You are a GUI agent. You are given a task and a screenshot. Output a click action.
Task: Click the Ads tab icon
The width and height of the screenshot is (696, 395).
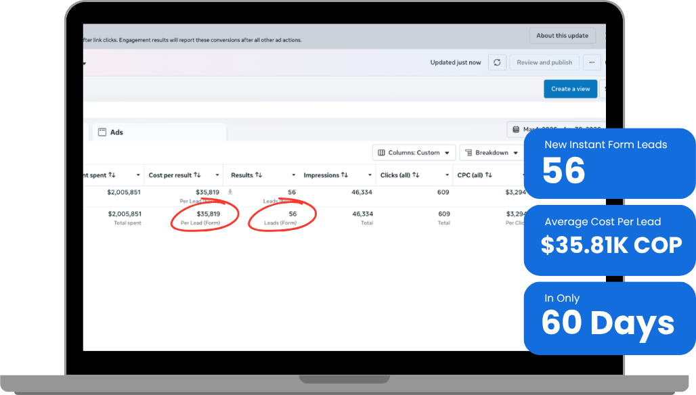(102, 132)
